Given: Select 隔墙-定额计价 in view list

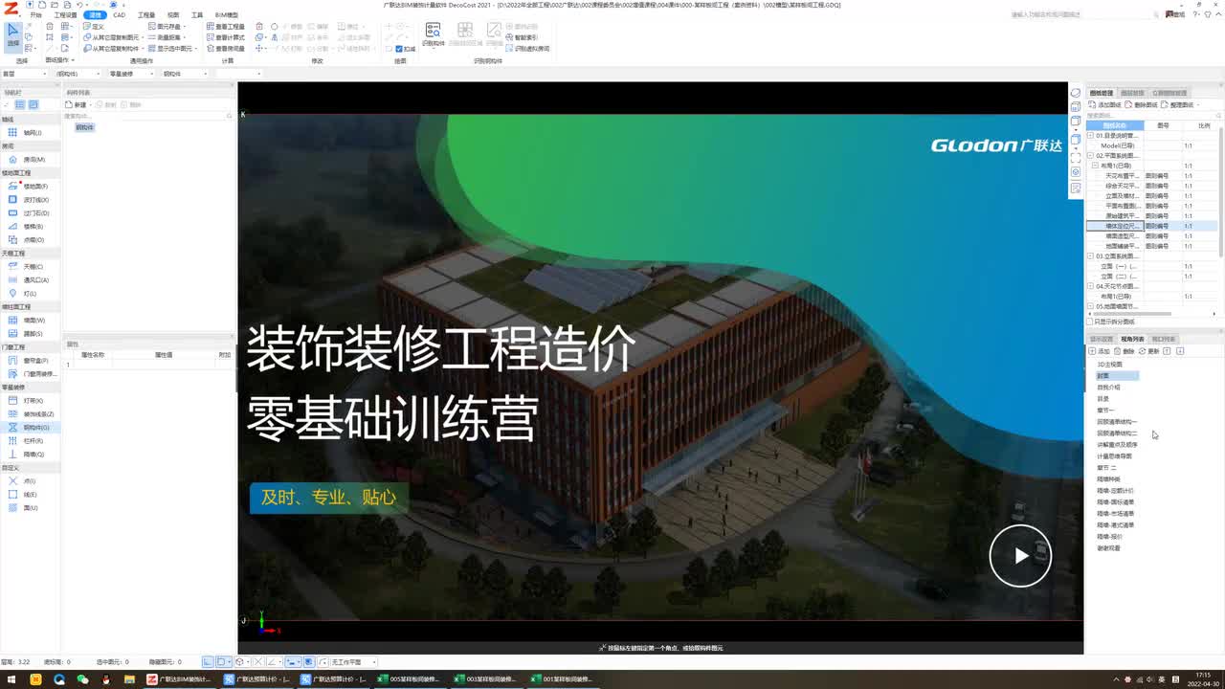Looking at the screenshot, I should click(x=1116, y=491).
